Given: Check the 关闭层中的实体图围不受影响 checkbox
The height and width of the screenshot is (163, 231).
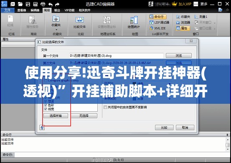Looking at the screenshot, I should pos(105,107).
